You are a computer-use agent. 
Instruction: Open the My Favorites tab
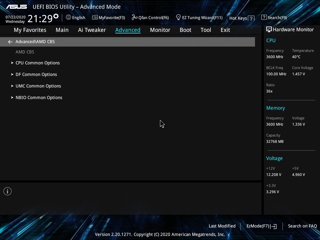(x=30, y=30)
